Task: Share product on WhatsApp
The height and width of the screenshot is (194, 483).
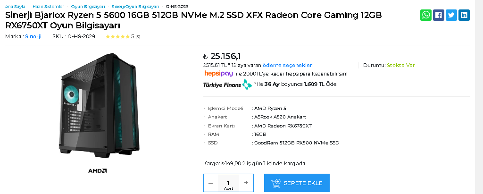Action: click(426, 15)
